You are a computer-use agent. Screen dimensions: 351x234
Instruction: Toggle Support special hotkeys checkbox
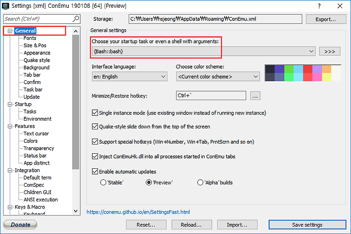pyautogui.click(x=95, y=142)
